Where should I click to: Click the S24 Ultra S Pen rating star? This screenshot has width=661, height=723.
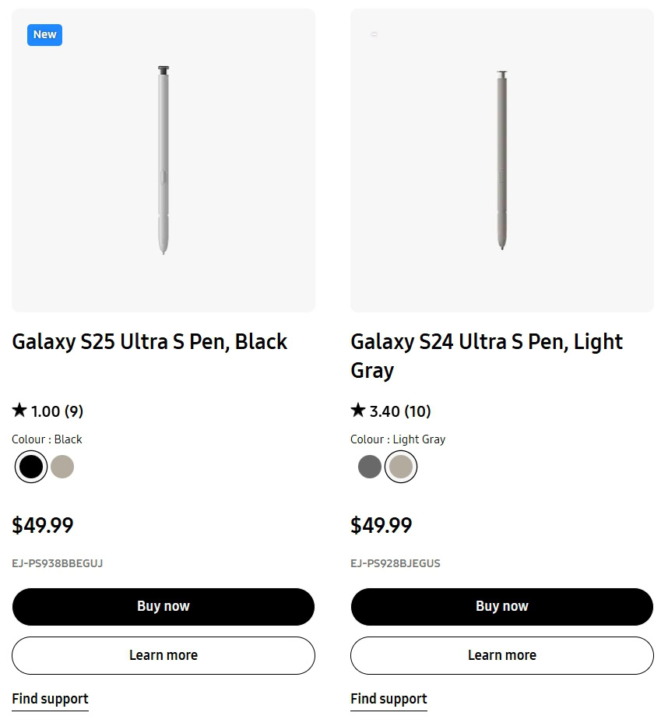click(358, 410)
